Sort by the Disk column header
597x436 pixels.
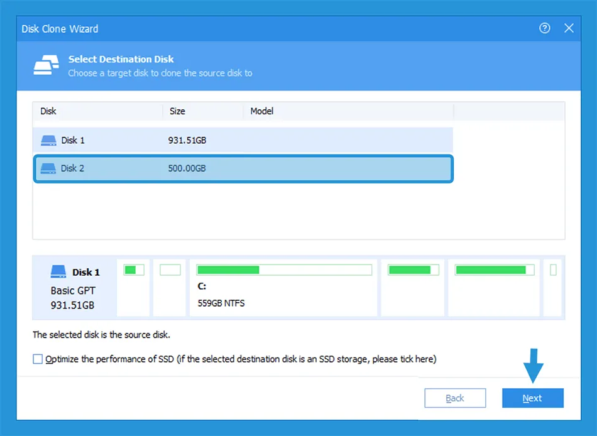point(97,111)
